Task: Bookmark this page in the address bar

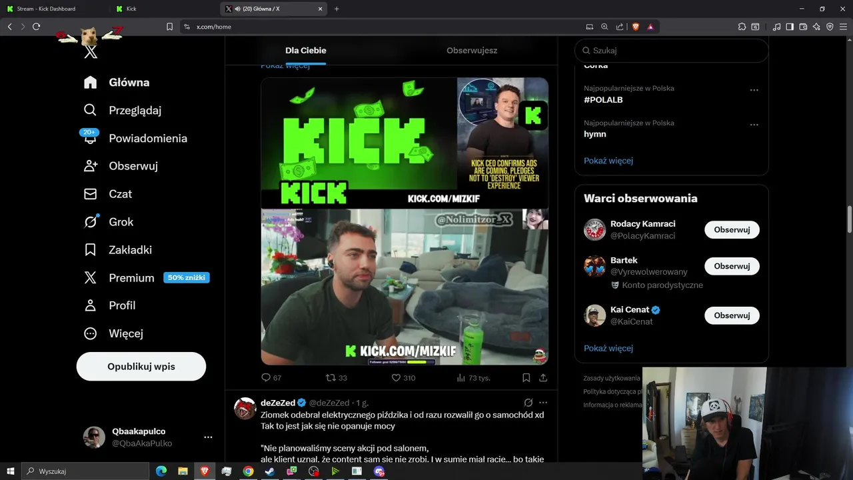Action: click(169, 27)
